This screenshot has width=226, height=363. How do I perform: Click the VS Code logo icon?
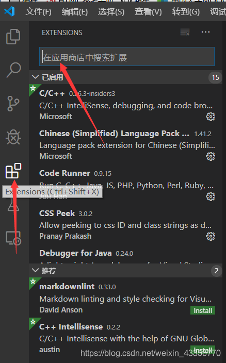pos(9,11)
